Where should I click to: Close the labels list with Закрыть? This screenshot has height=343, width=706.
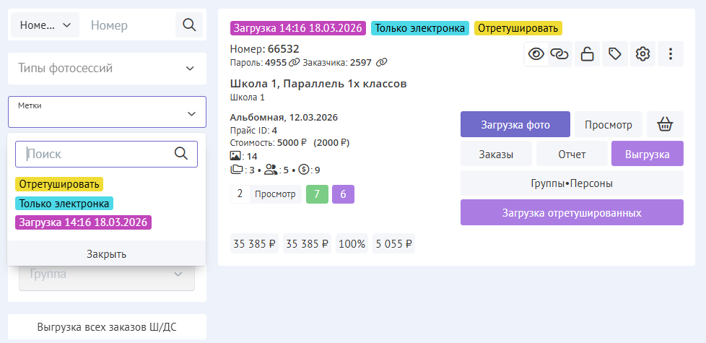tap(107, 253)
